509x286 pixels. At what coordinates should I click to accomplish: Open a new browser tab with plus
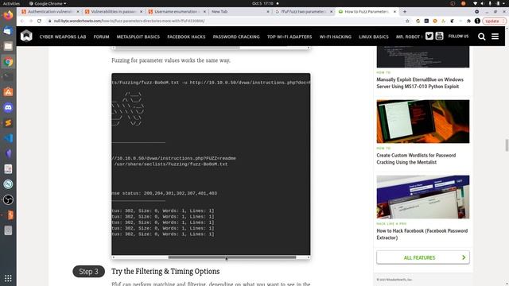click(405, 11)
